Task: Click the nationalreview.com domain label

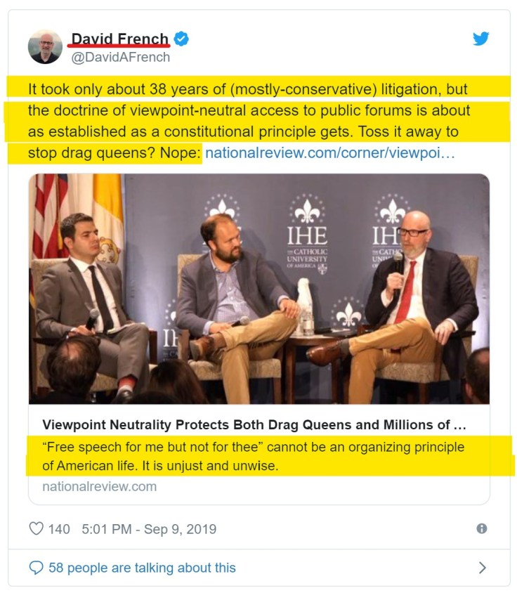Action: (x=99, y=486)
